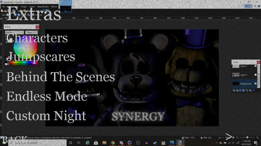This screenshot has height=146, width=261.
Task: Open the Characters extras section
Action: coord(37,38)
